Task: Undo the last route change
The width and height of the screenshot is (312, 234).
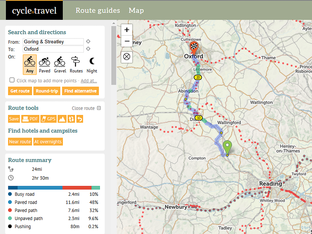Action: (80, 119)
